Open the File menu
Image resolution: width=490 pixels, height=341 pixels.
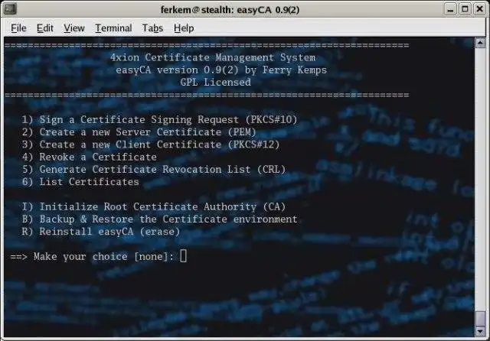(x=18, y=28)
